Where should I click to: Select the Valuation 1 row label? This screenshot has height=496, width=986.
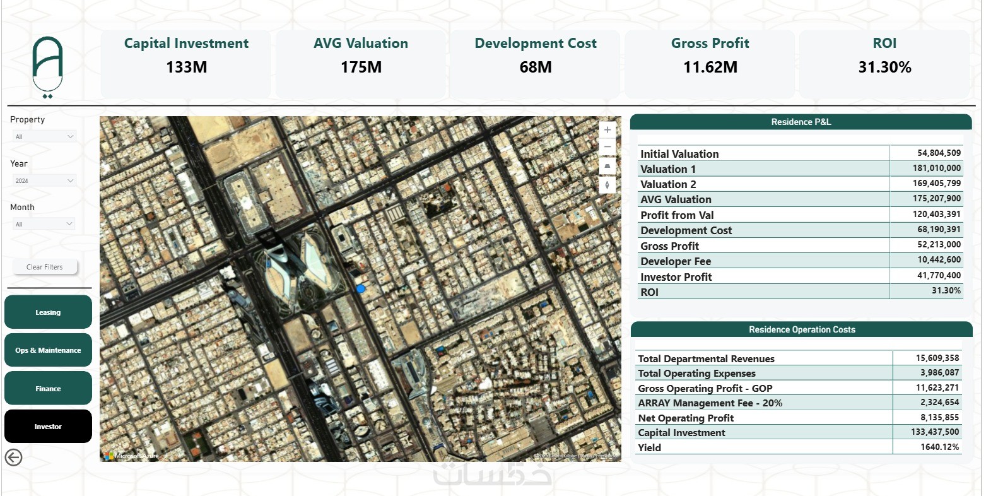(668, 169)
